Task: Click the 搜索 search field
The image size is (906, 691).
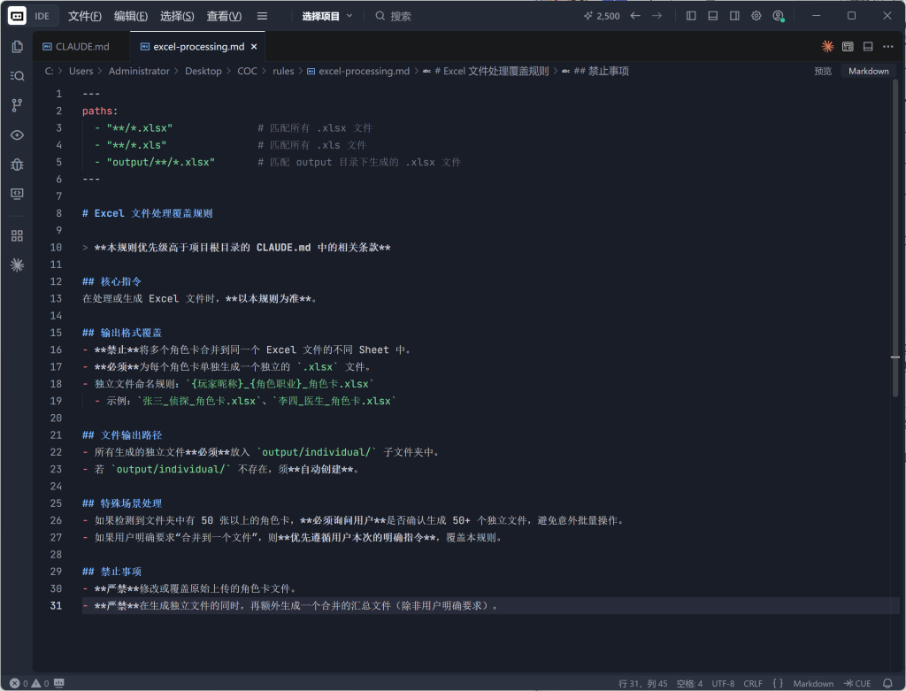Action: 393,16
